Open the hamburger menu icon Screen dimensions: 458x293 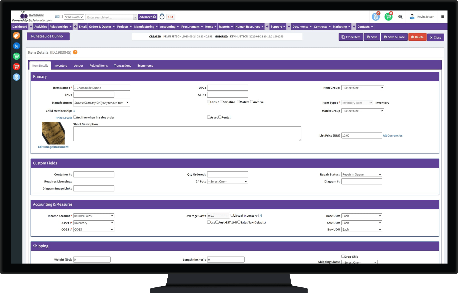click(443, 17)
